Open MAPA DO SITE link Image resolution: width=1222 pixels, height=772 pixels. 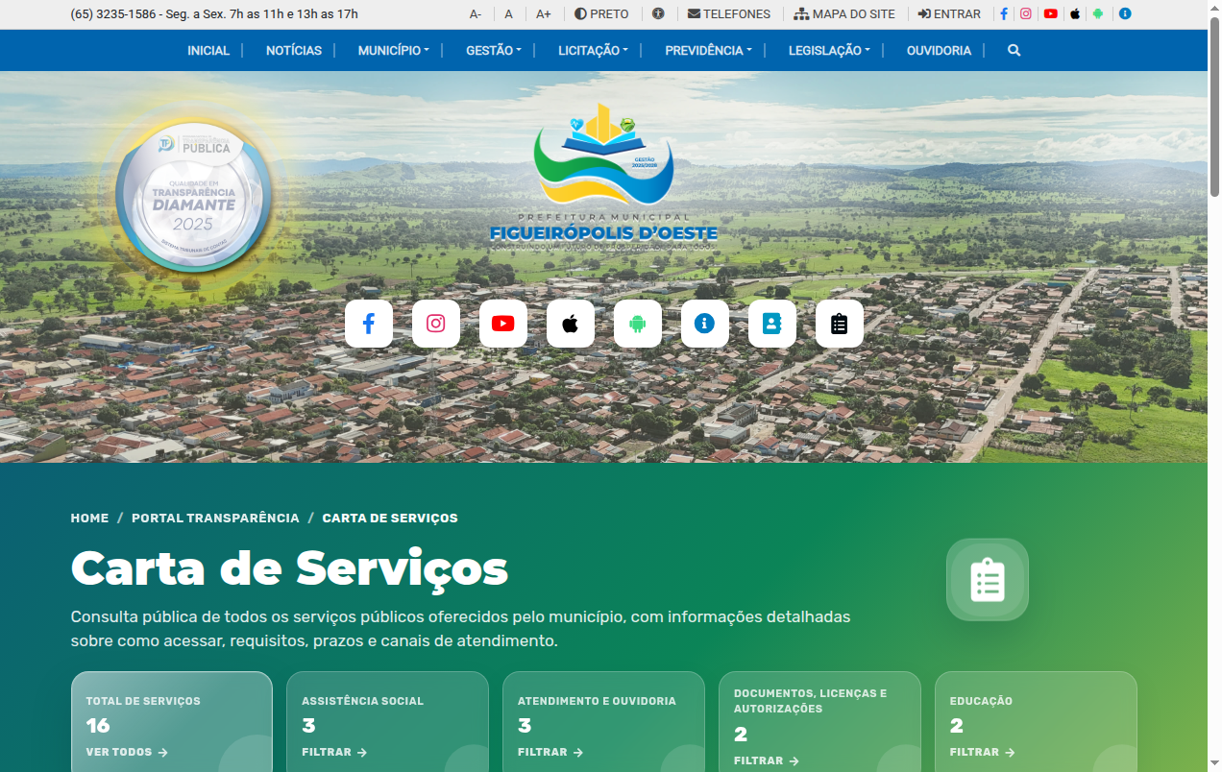(844, 14)
